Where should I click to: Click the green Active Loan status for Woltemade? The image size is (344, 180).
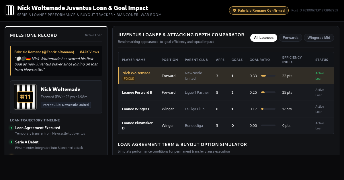[x=320, y=76]
